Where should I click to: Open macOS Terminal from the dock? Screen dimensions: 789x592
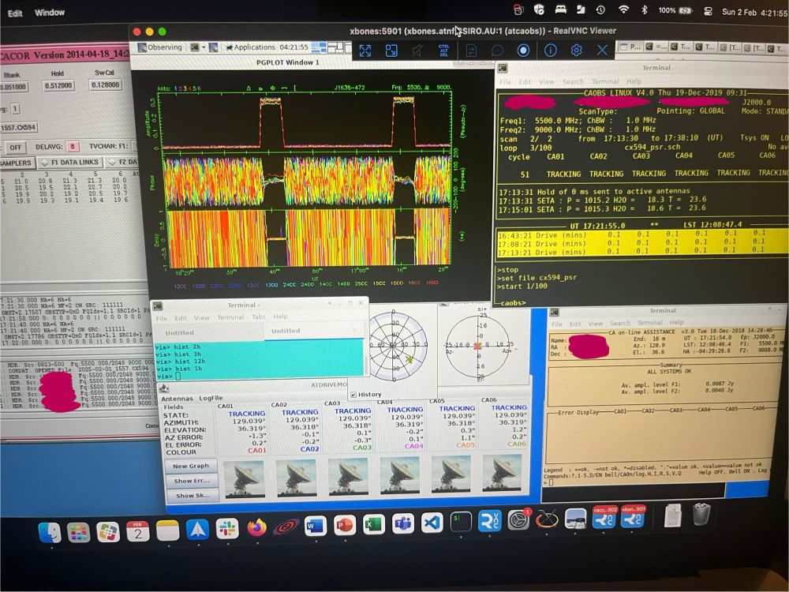461,522
